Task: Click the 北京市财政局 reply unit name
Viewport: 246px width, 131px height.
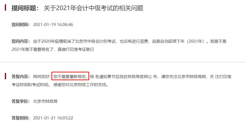Action: 45,101
